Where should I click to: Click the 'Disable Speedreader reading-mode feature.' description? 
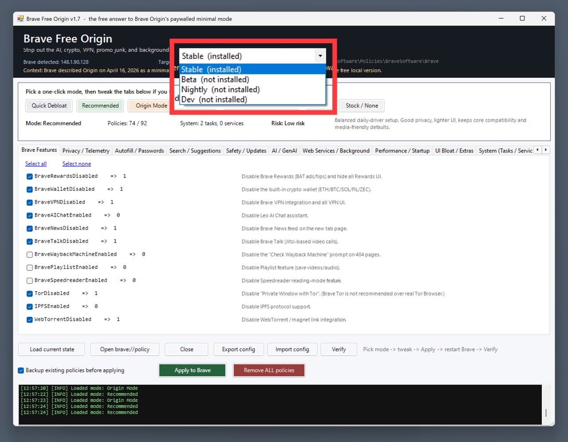pyautogui.click(x=292, y=280)
